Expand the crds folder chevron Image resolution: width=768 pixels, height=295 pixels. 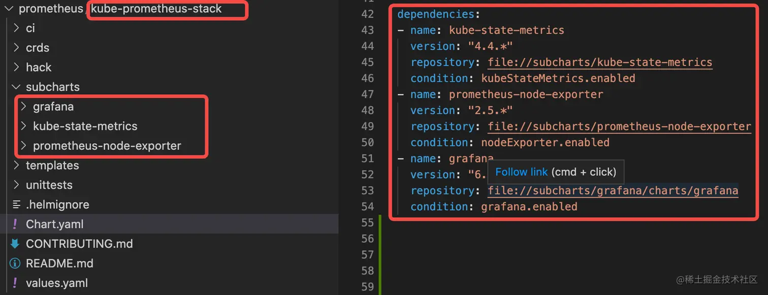16,48
